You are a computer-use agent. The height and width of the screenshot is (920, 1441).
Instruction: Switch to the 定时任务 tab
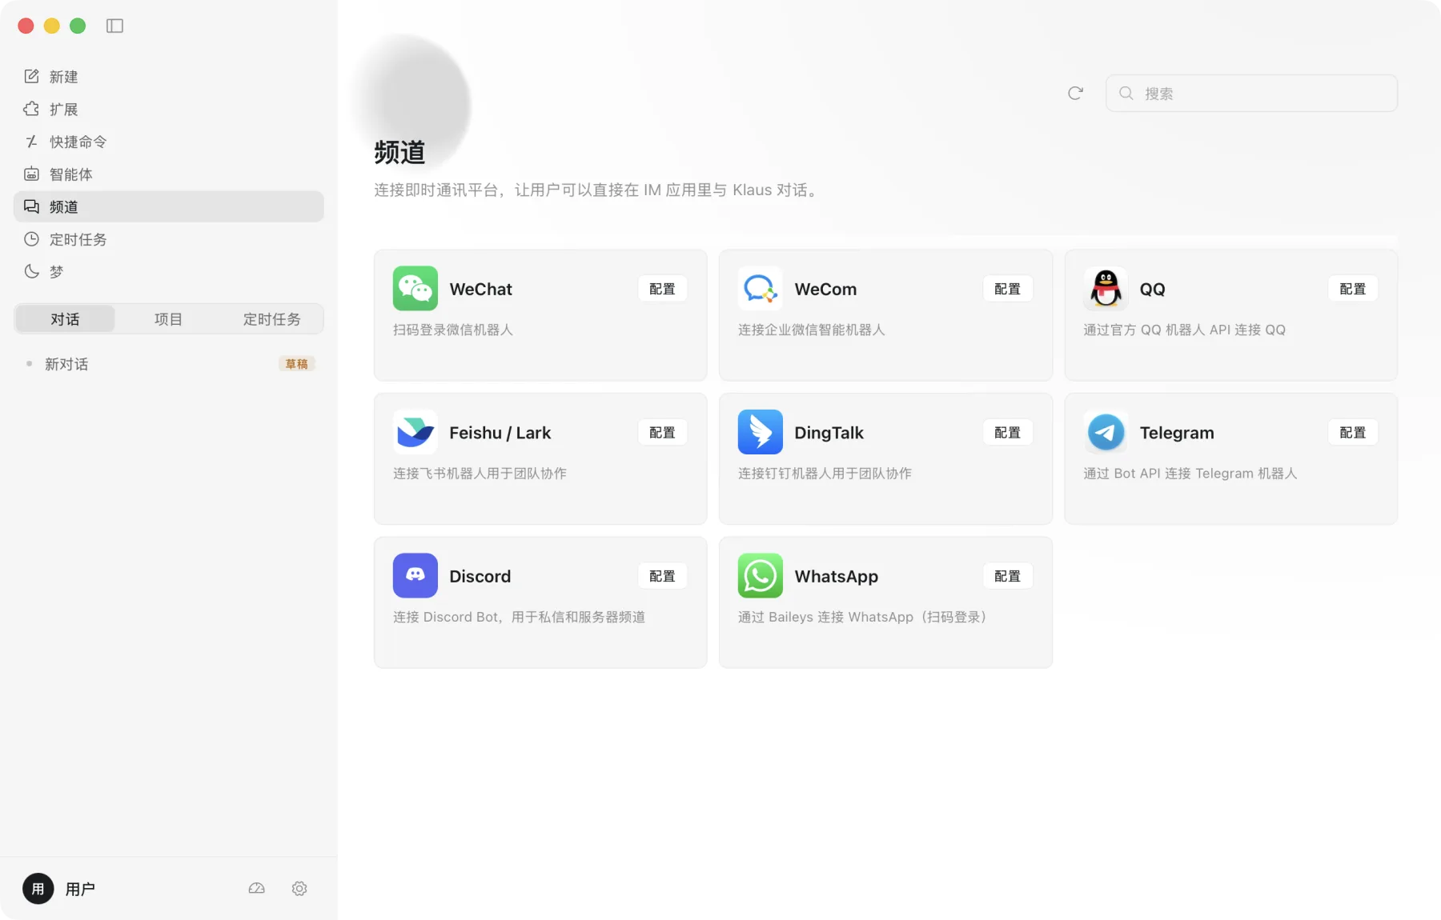click(x=271, y=318)
